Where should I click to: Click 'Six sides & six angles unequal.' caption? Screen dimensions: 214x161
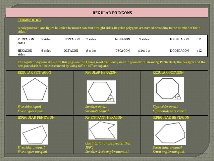[x=107, y=152]
